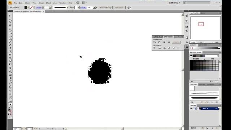Screen dimensions: 231x130
Task: Click the Minus Front shape mode icon
Action: 160,42
